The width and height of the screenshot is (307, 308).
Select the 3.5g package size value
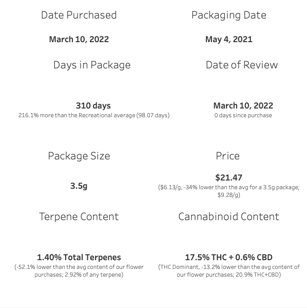[79, 186]
